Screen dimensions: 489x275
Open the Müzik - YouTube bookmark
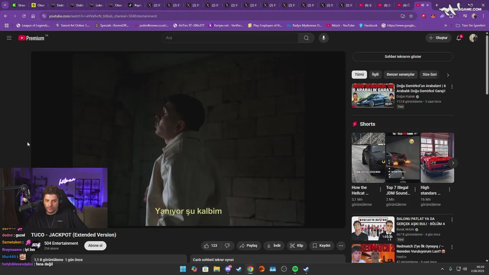pyautogui.click(x=340, y=26)
